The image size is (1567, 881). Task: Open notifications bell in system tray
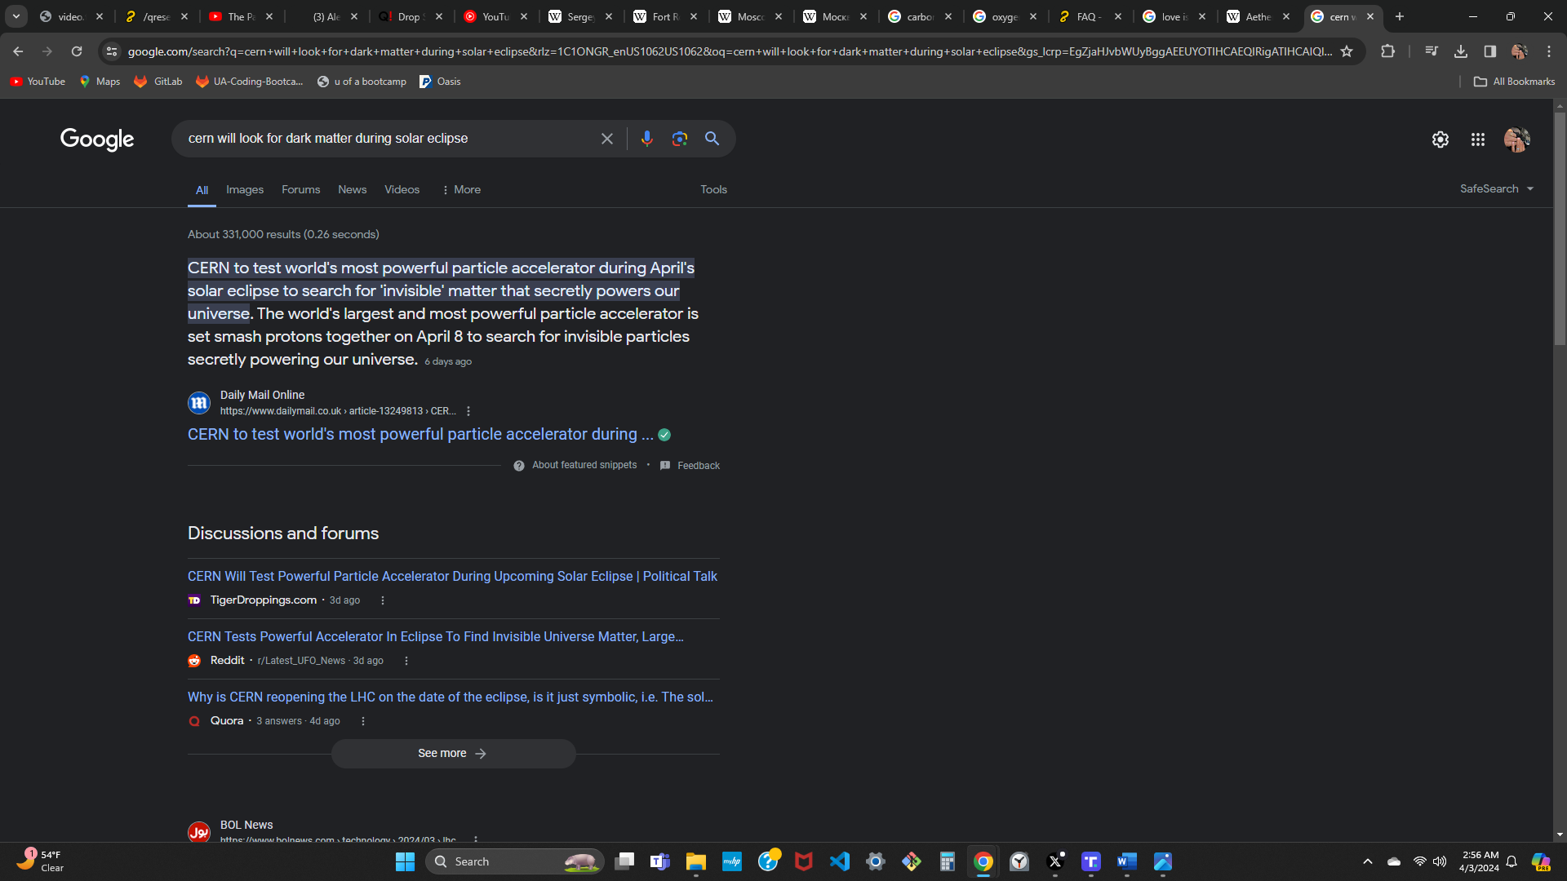pyautogui.click(x=1512, y=861)
